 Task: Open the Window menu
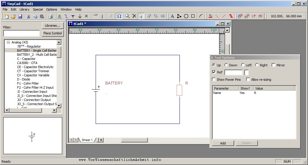(x=66, y=9)
